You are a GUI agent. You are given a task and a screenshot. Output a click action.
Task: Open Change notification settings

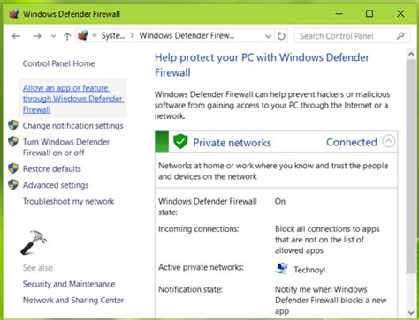coord(73,126)
